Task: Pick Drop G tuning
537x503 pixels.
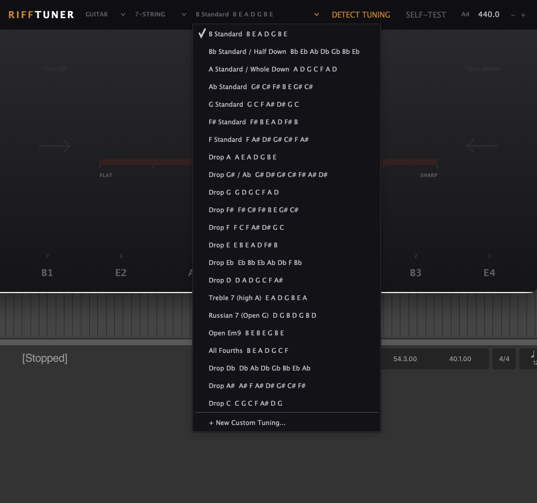Action: point(286,192)
